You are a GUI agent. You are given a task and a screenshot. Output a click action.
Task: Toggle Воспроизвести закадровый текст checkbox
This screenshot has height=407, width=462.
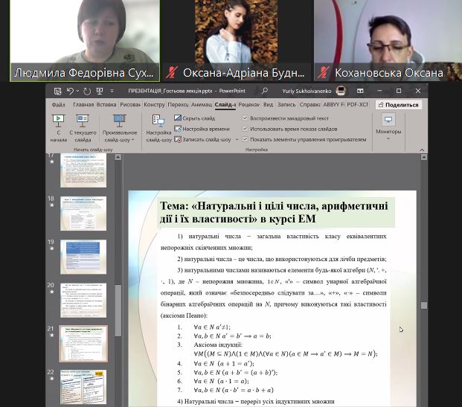pyautogui.click(x=246, y=118)
